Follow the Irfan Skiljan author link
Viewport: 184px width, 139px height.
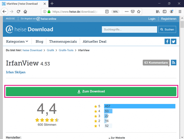tap(16, 72)
